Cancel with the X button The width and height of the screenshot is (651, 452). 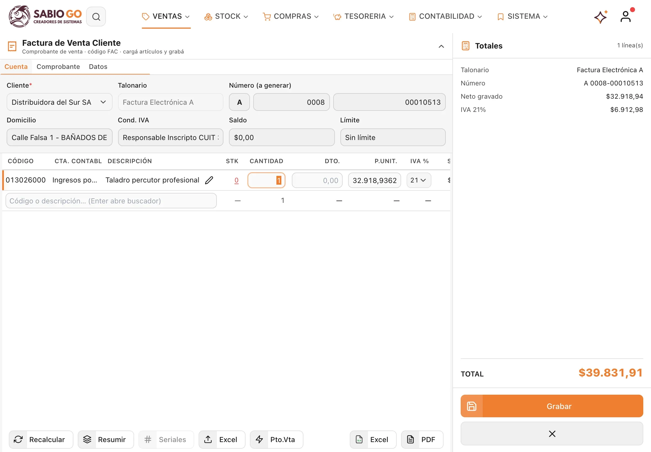(552, 434)
